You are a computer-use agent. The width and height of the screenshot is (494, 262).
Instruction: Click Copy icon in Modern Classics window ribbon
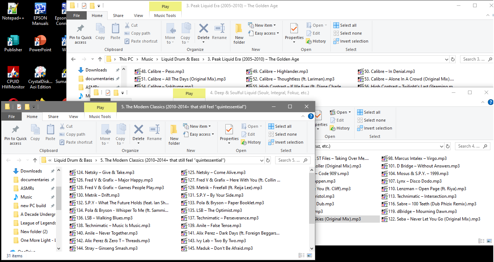click(35, 132)
